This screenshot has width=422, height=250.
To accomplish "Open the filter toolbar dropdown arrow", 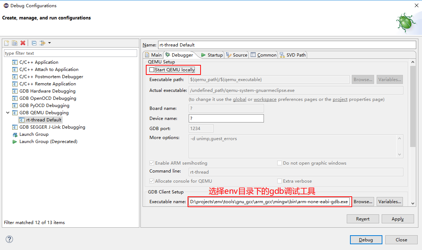I will pos(50,43).
